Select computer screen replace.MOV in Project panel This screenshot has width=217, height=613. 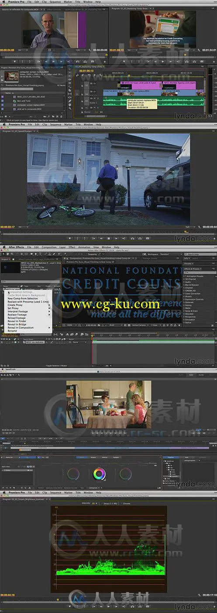pyautogui.click(x=32, y=105)
